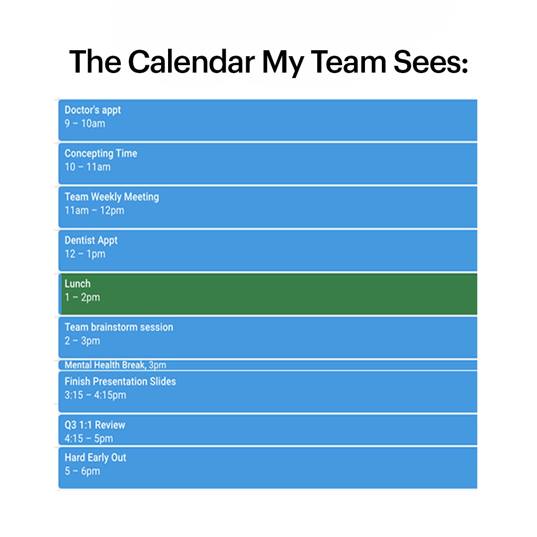Select the "11am – 12pm" time label

coord(94,210)
